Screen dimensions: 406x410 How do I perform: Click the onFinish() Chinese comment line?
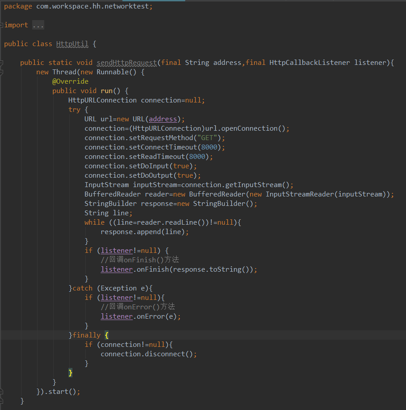[x=140, y=260]
